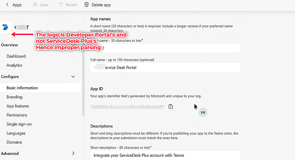Expand the Advanced section chevron
The width and height of the screenshot is (295, 160).
(73, 153)
